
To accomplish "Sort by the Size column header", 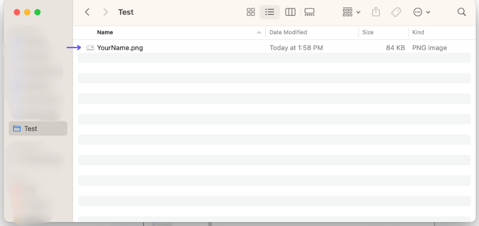I will coord(368,32).
